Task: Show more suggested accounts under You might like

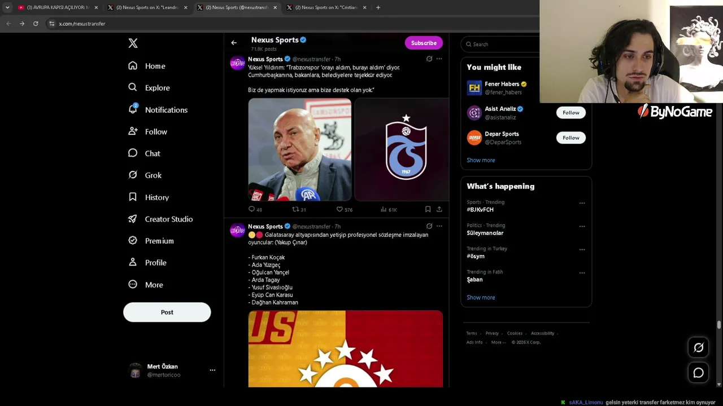Action: click(481, 160)
